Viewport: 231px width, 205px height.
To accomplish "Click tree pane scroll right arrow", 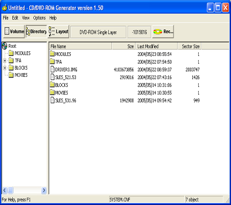I will [44, 190].
